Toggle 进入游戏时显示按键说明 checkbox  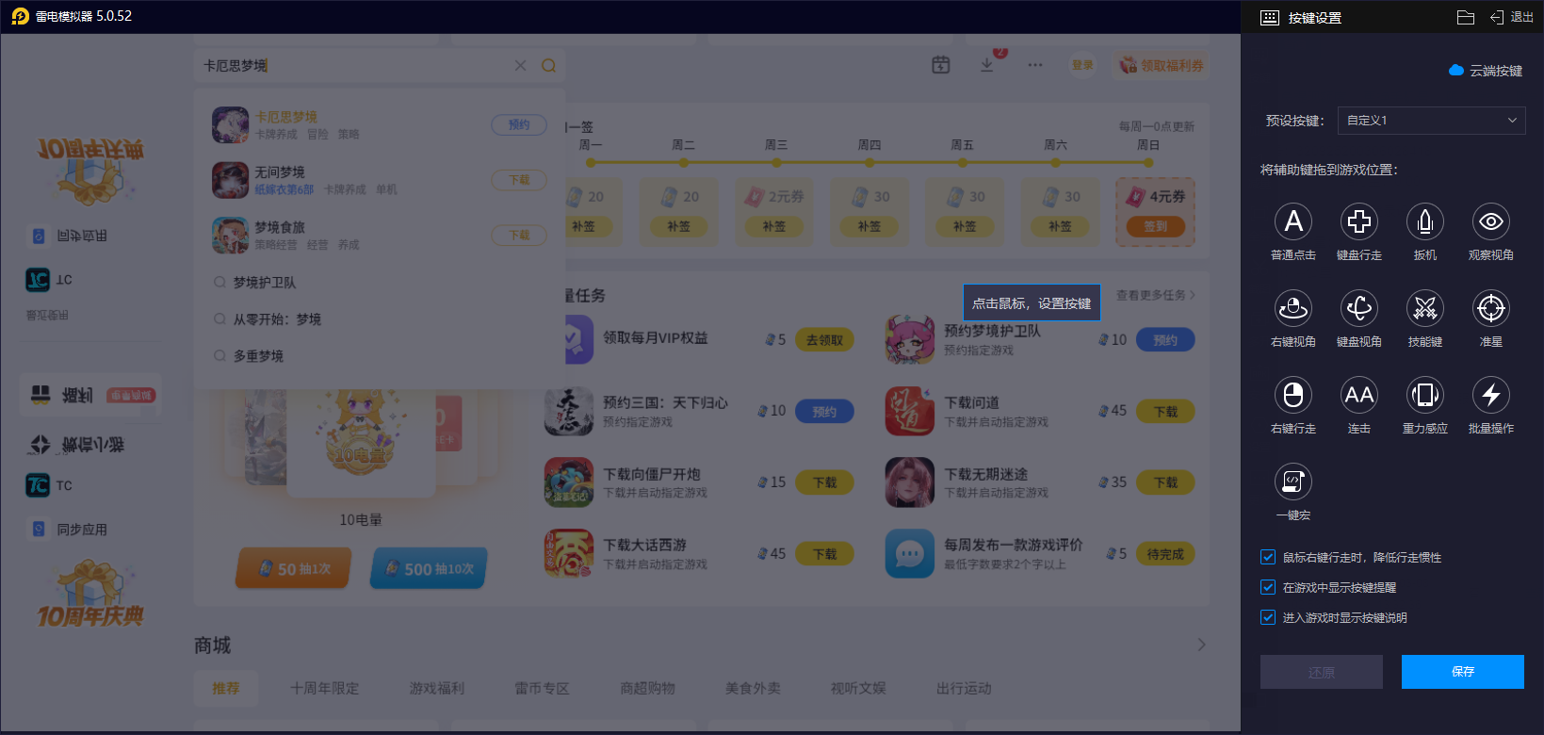[x=1268, y=617]
